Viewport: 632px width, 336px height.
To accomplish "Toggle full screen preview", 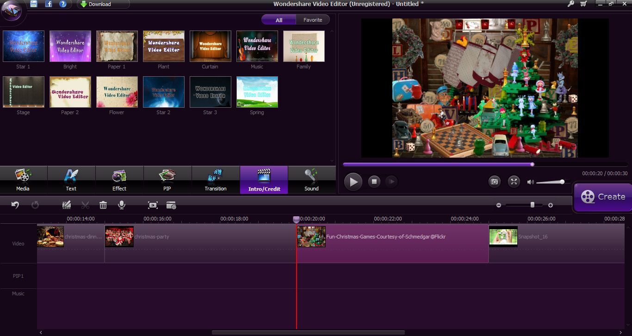I will [514, 182].
